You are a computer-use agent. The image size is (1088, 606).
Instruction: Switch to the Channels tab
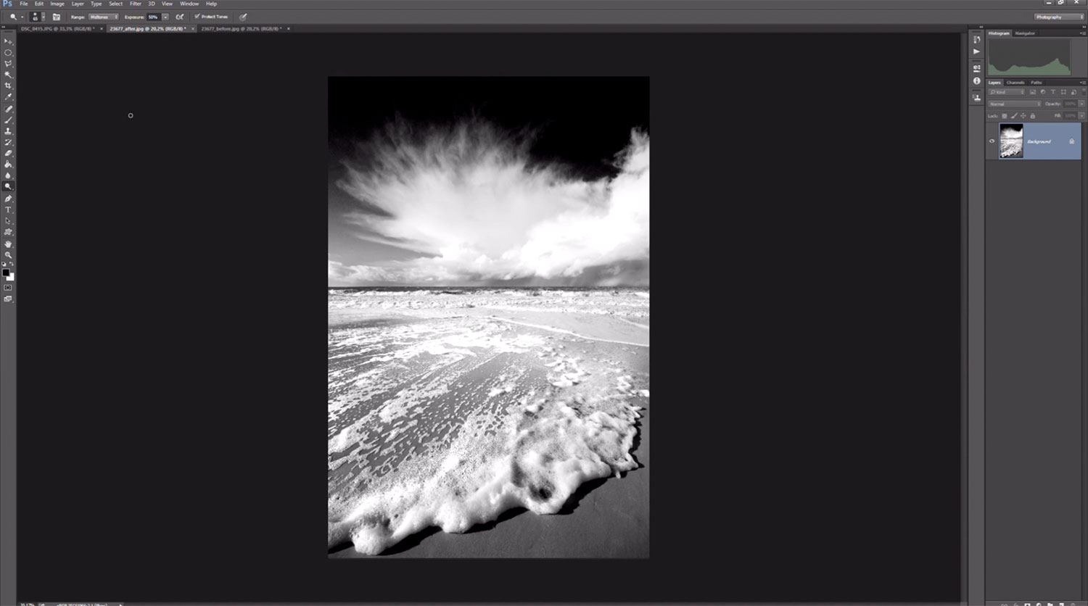point(1015,83)
